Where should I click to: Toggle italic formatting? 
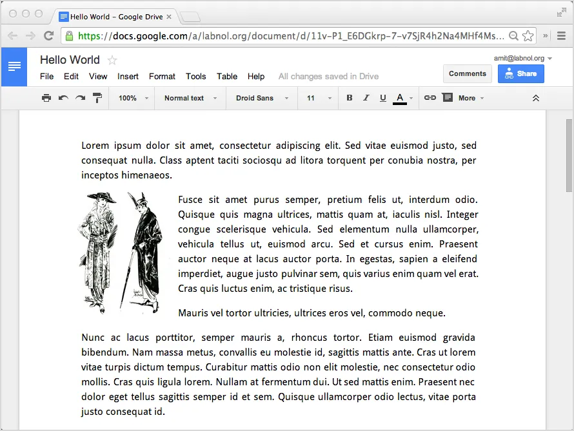(365, 98)
